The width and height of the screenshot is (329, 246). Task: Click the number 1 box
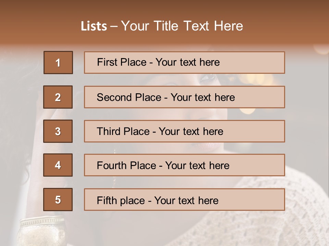58,63
